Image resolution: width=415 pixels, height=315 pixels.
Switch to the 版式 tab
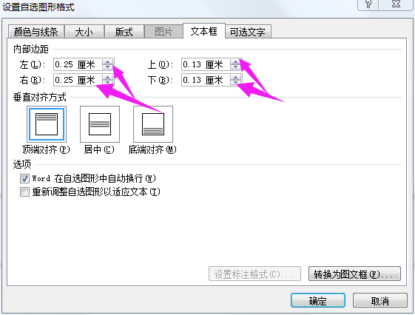(124, 32)
